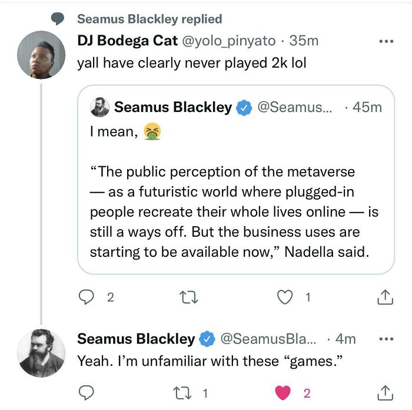
Task: Click the verified badge in quoted tweet
Action: click(242, 107)
